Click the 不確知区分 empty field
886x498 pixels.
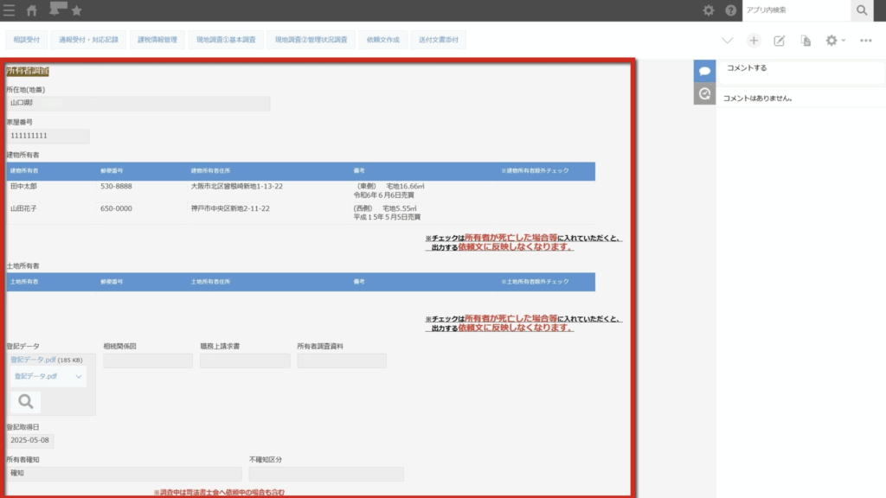click(326, 474)
